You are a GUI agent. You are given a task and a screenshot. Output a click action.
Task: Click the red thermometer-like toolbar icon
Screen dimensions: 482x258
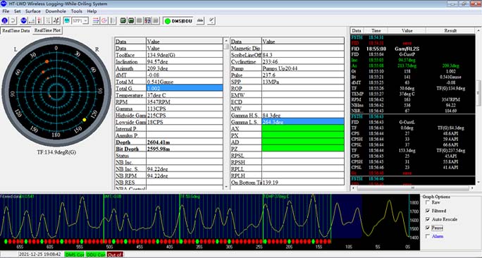click(39, 20)
